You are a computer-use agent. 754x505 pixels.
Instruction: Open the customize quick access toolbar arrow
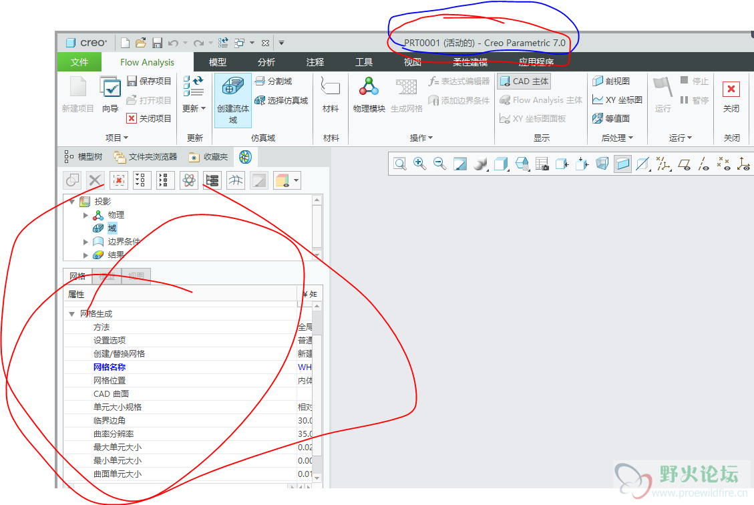pyautogui.click(x=281, y=43)
